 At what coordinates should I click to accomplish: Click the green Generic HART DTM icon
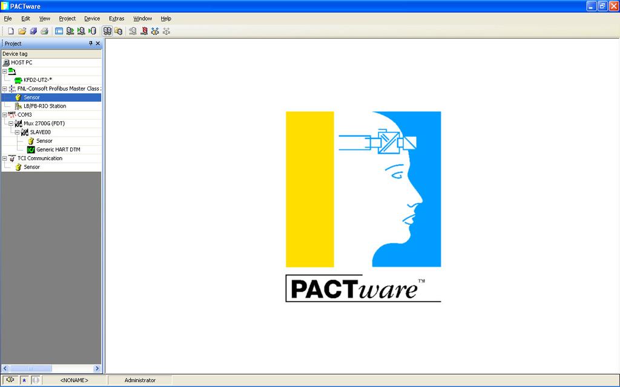(x=31, y=149)
